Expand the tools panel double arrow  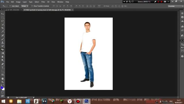[2, 10]
